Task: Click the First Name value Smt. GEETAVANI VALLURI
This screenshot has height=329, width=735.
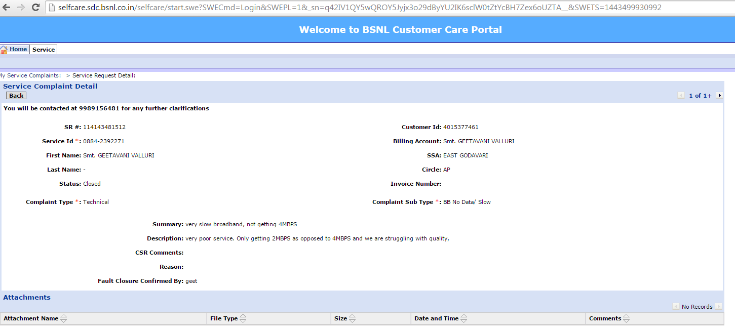Action: pos(119,155)
